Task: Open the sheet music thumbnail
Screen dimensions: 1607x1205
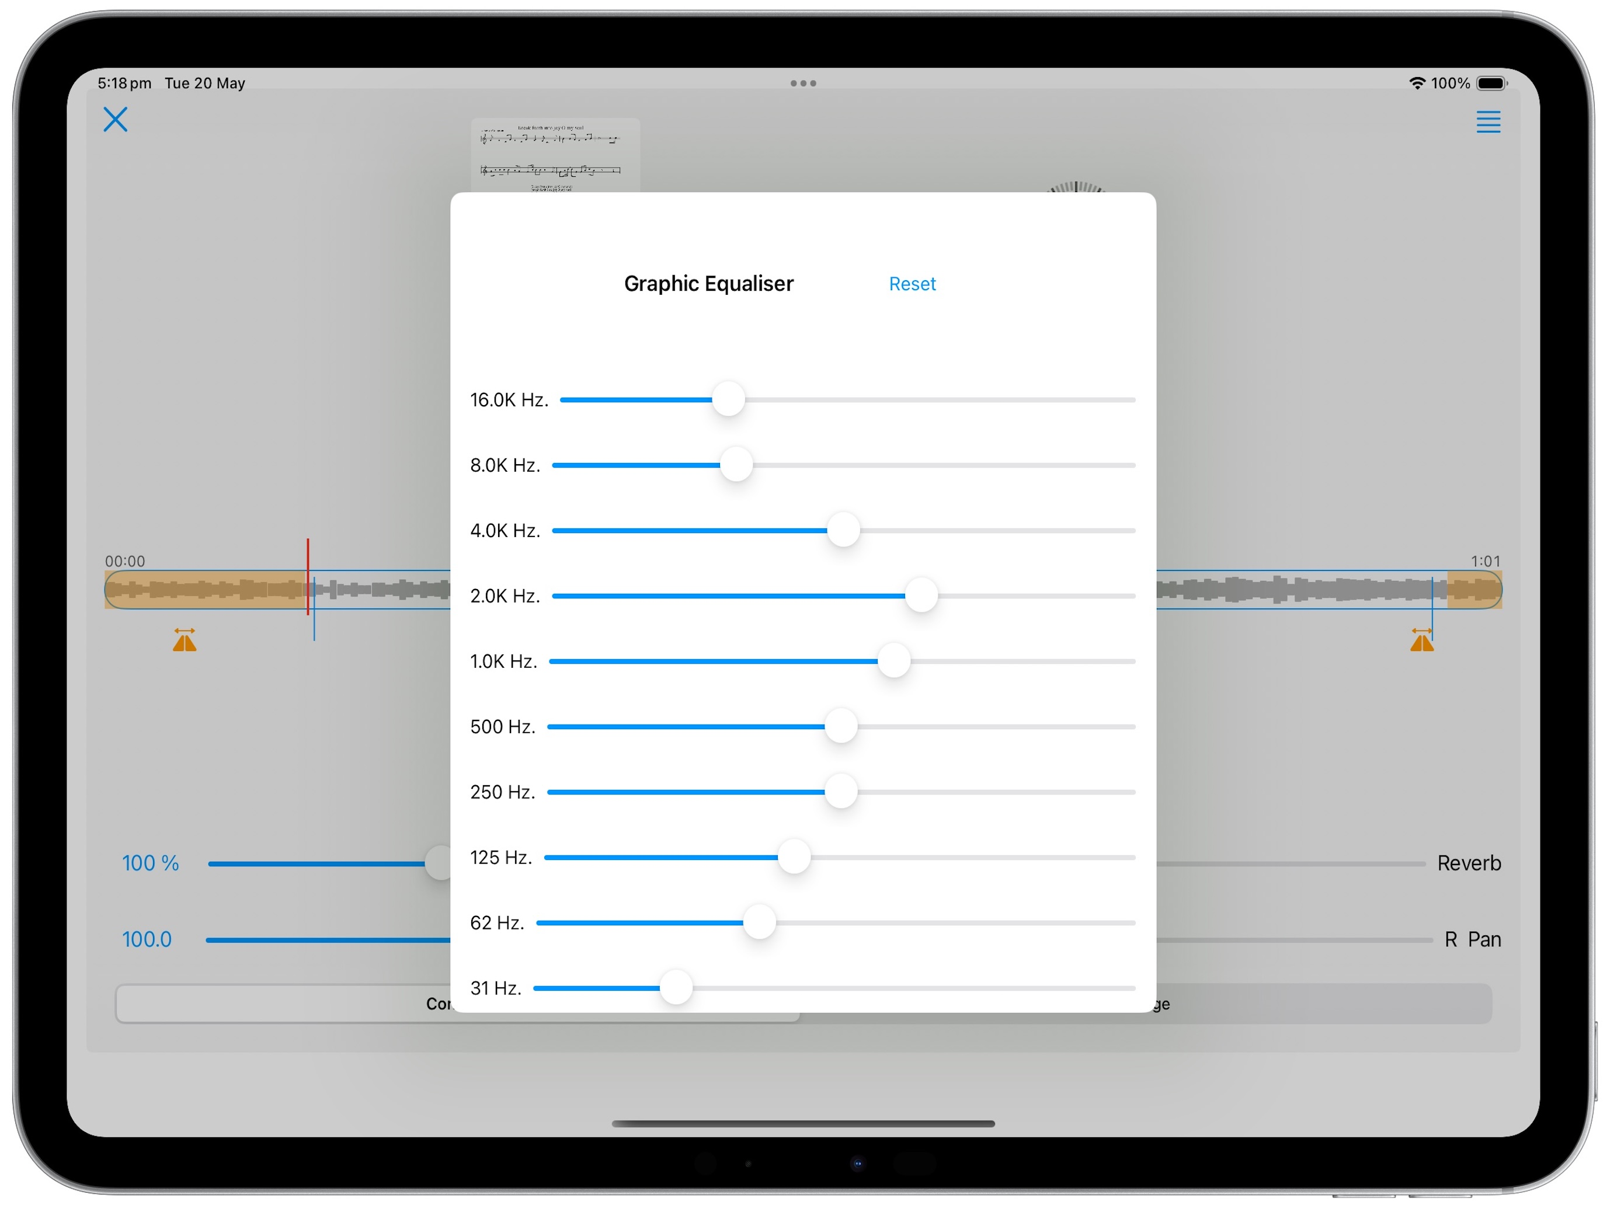Action: [555, 155]
